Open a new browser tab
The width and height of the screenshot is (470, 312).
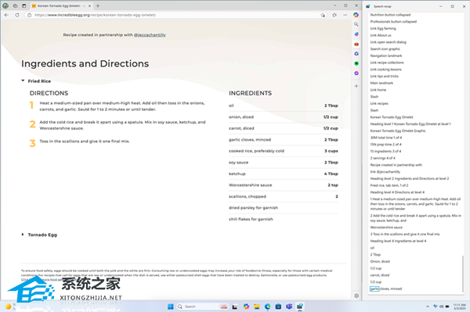click(x=98, y=5)
